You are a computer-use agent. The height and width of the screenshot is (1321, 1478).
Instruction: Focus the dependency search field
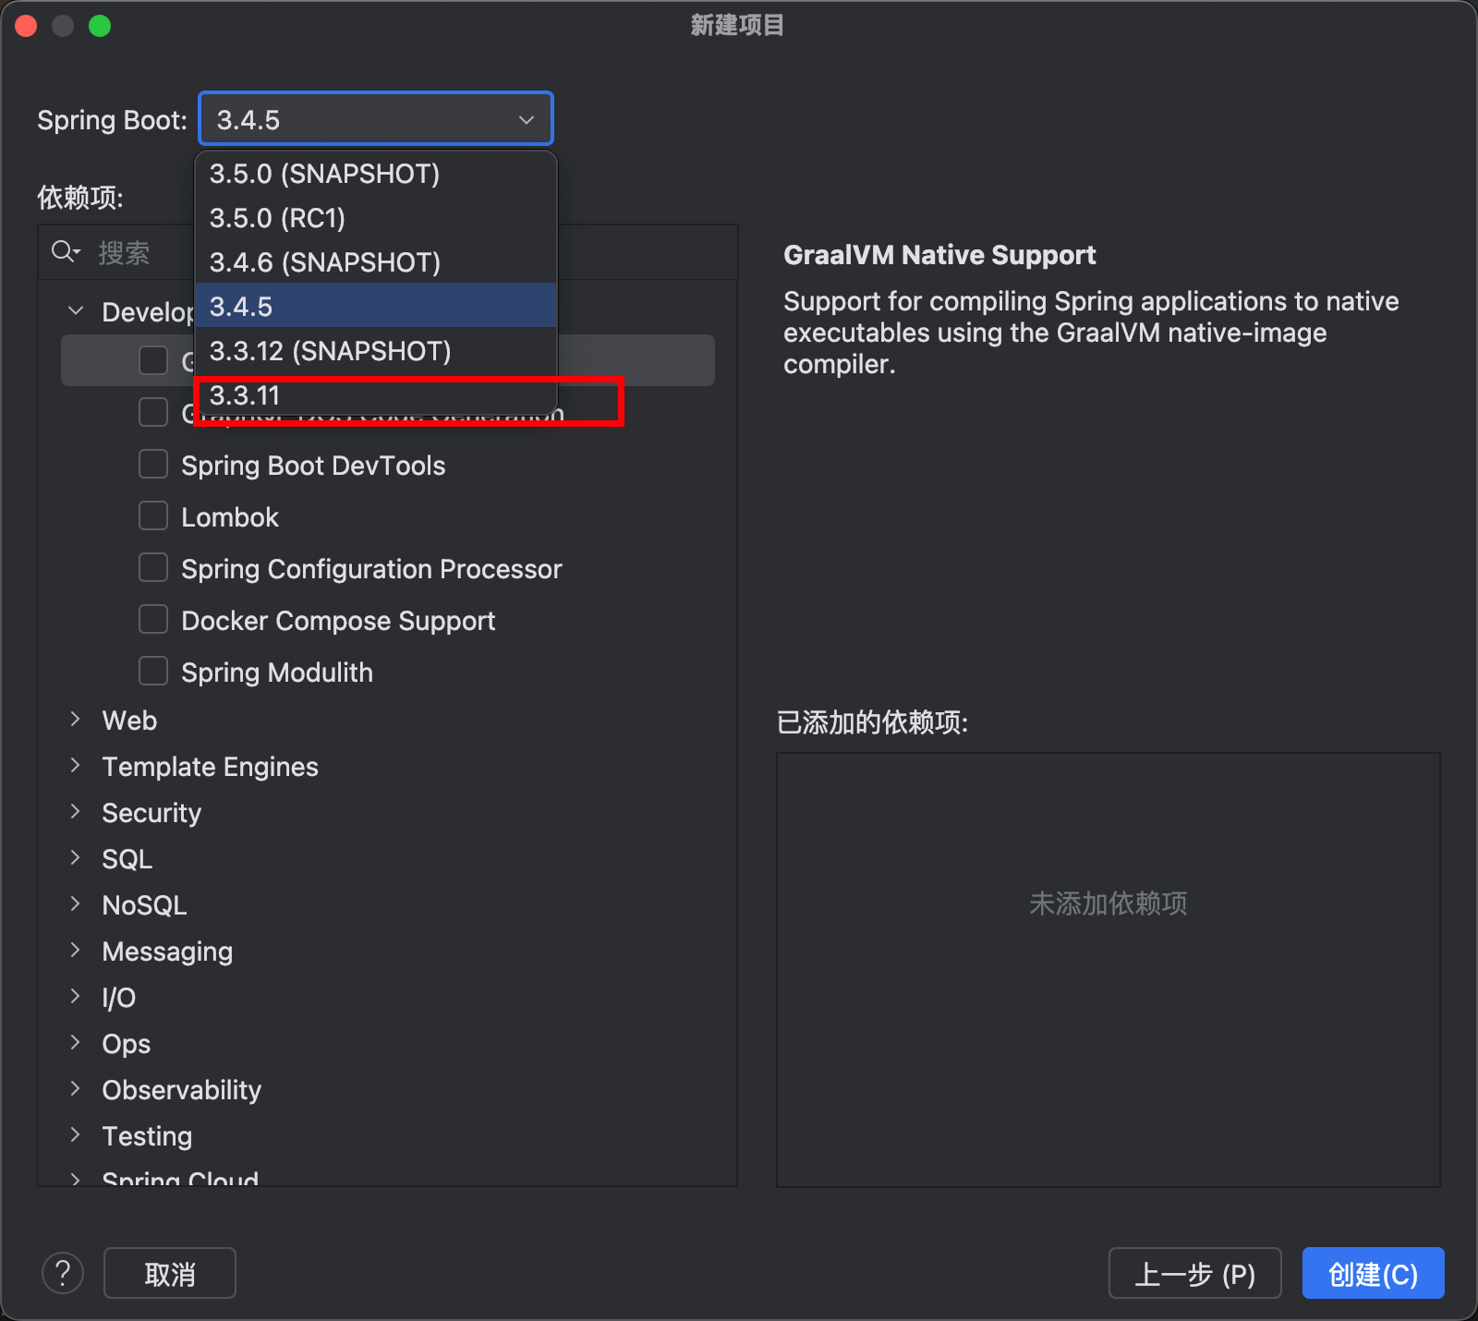tap(388, 252)
